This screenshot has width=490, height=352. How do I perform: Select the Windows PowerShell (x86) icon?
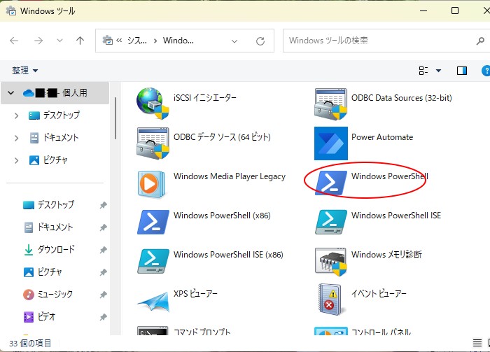(x=153, y=222)
